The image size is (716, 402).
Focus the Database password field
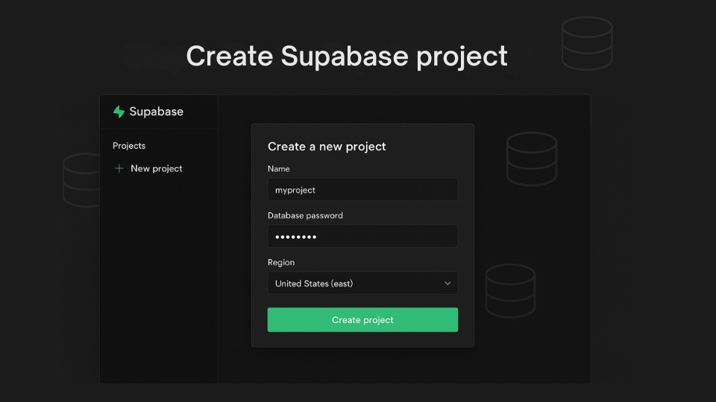(x=362, y=236)
